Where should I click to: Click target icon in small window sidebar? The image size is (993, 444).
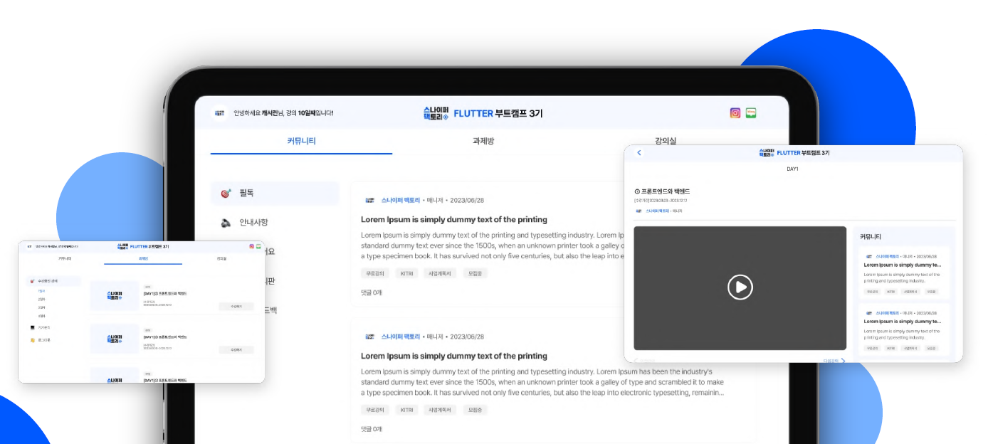[x=32, y=281]
